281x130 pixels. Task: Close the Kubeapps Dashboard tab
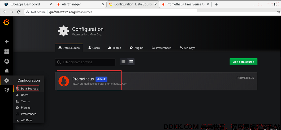coord(51,4)
